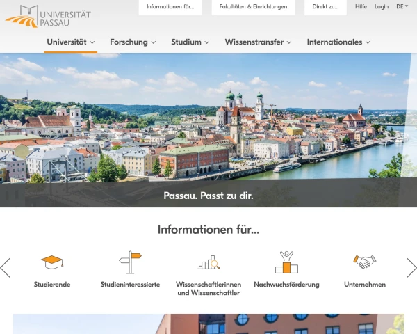Follow the Studieninteressierte text link
417x334 pixels.
tap(130, 284)
